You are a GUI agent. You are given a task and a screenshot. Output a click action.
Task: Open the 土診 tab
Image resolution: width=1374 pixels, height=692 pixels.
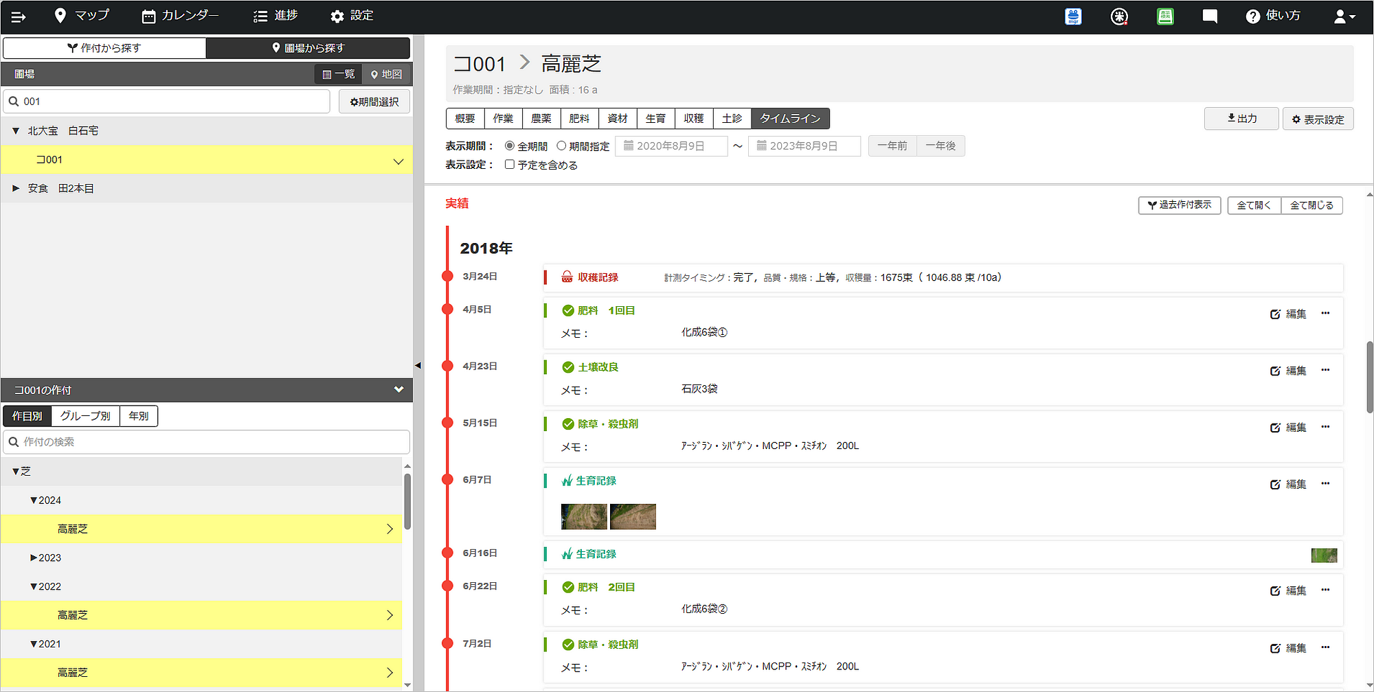tap(732, 119)
